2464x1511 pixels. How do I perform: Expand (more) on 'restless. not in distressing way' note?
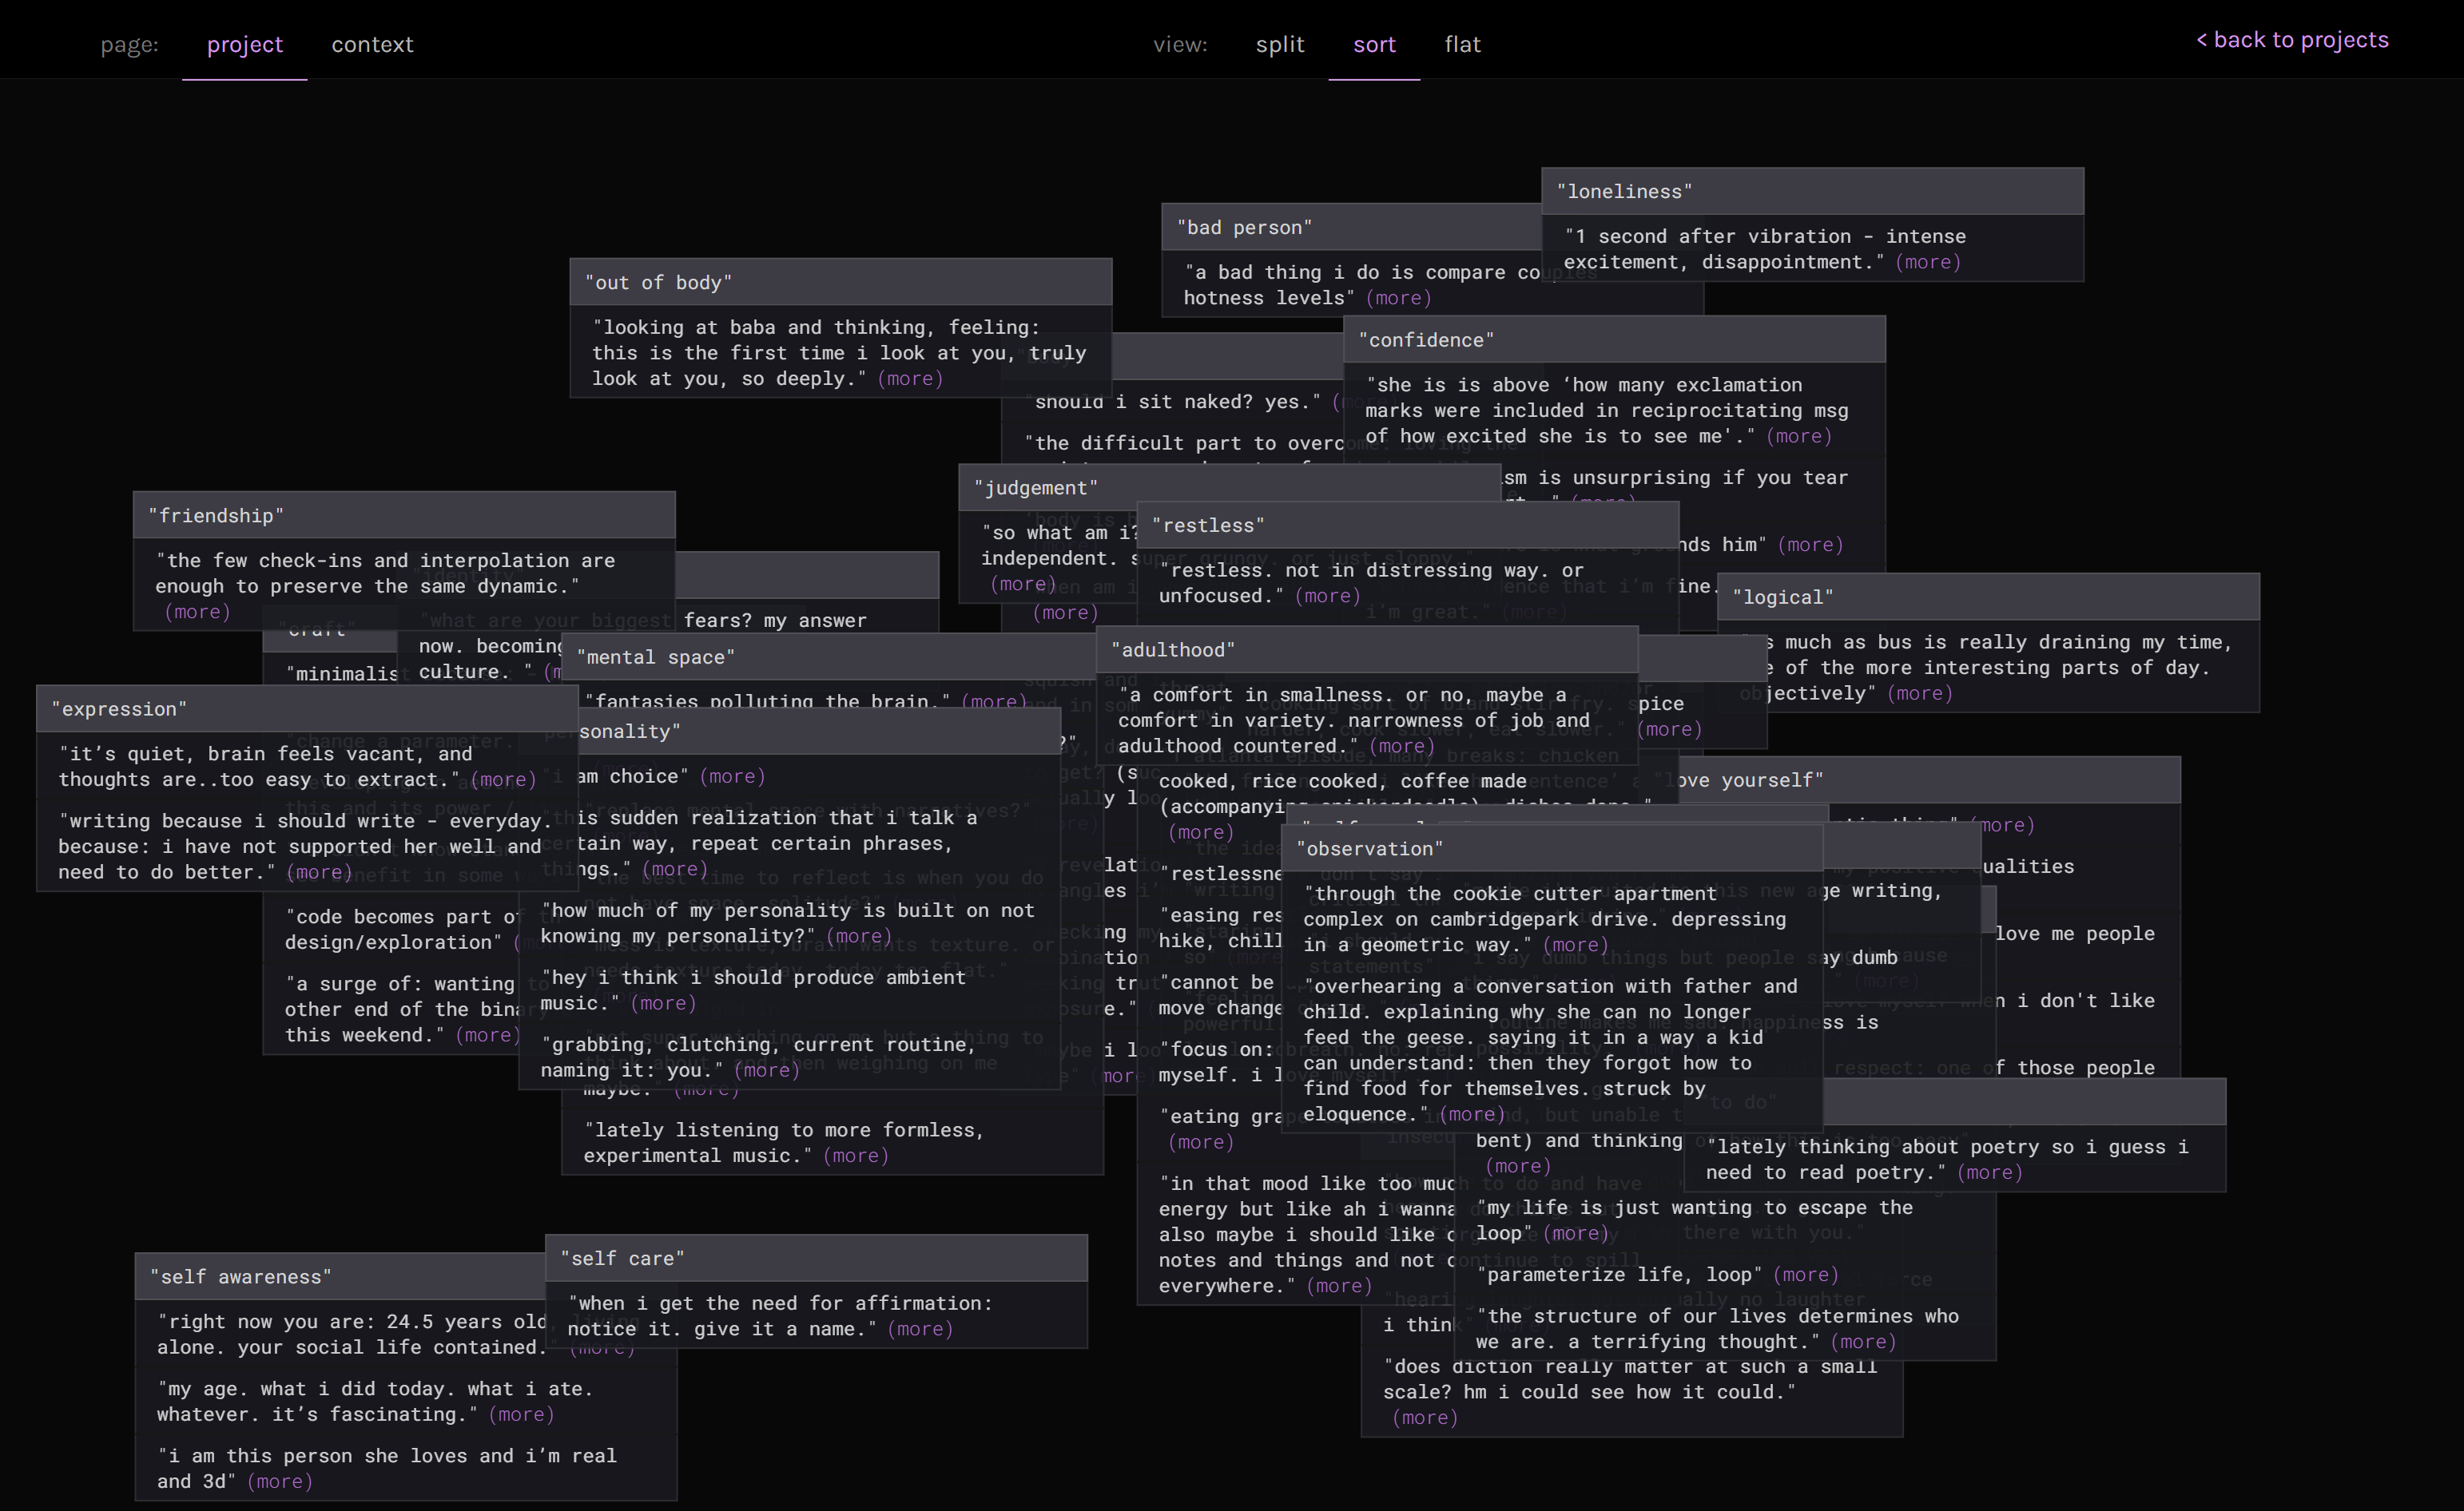(x=1327, y=596)
